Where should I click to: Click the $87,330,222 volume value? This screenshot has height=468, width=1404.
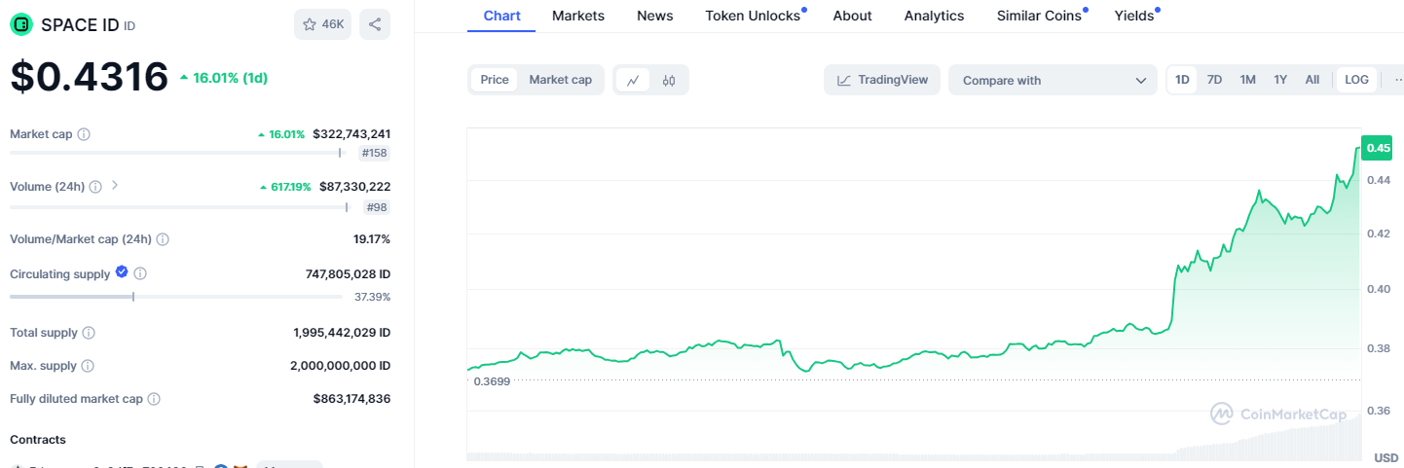(x=354, y=187)
